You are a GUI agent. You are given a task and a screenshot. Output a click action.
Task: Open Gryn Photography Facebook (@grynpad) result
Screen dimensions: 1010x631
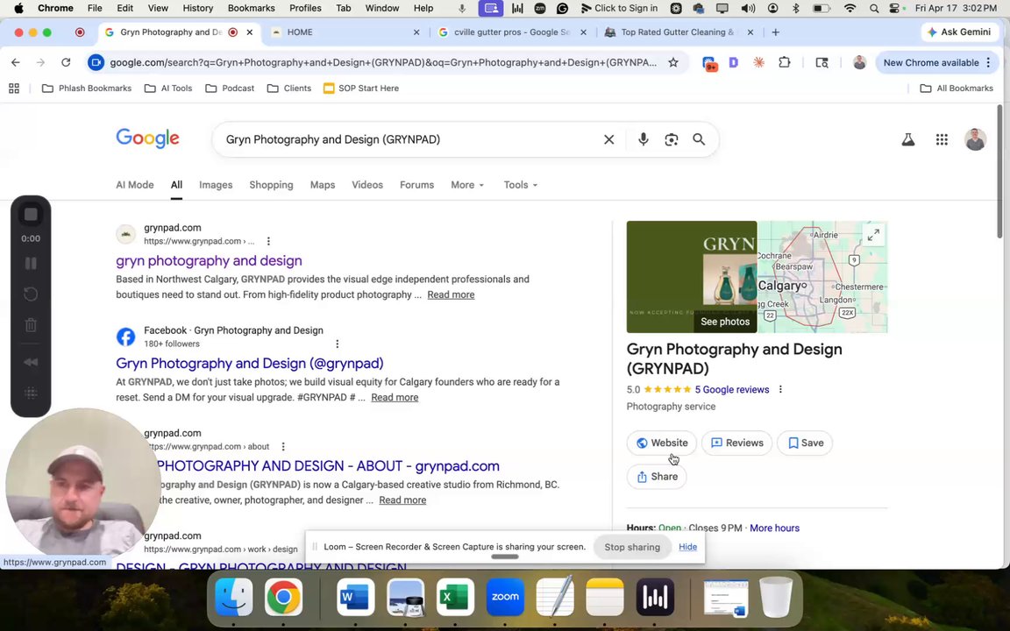[x=249, y=363]
